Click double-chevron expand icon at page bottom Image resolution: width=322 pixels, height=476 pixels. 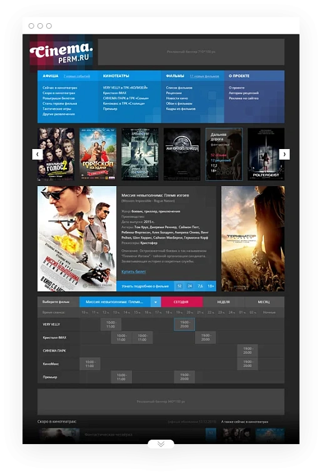coord(161,444)
